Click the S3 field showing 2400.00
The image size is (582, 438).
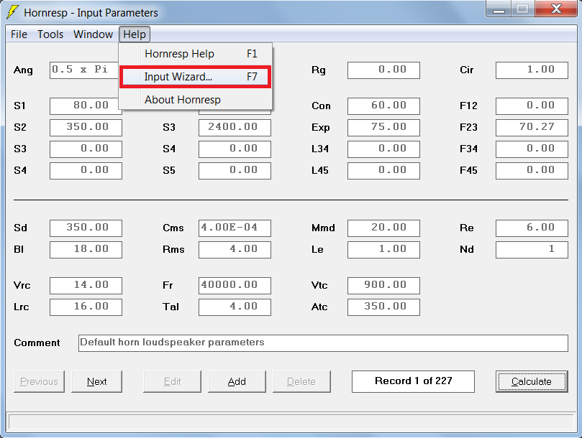click(x=235, y=128)
